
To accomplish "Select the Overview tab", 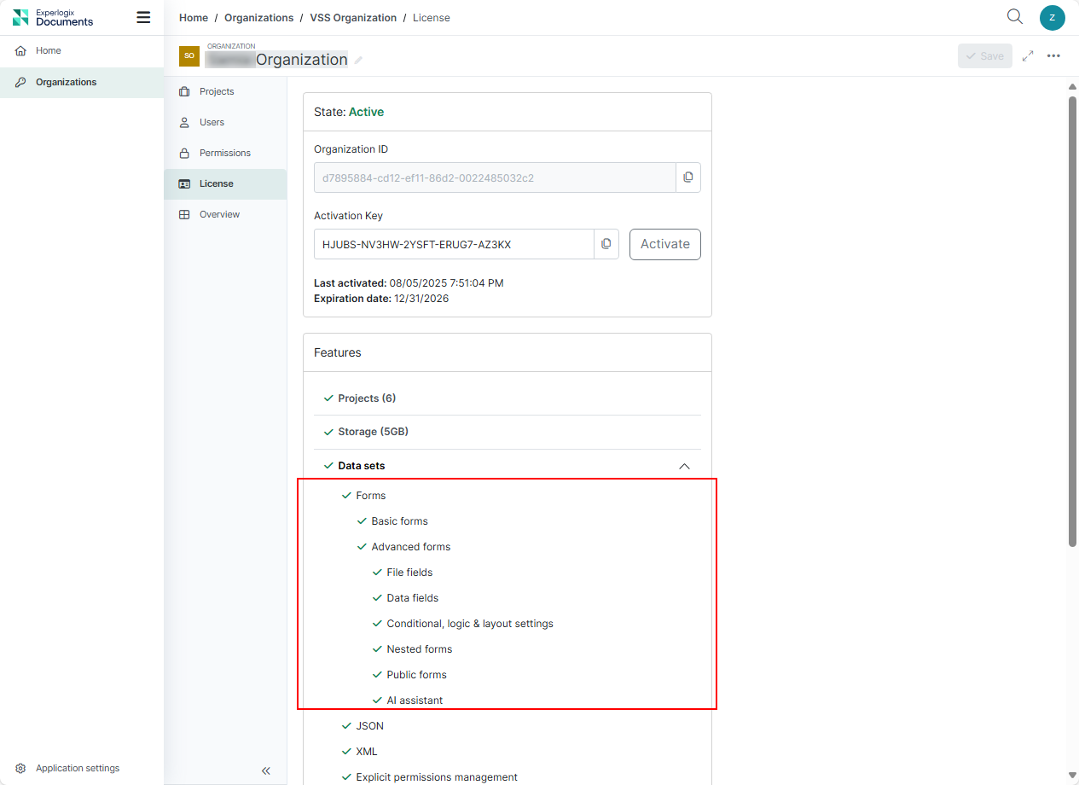I will point(219,214).
